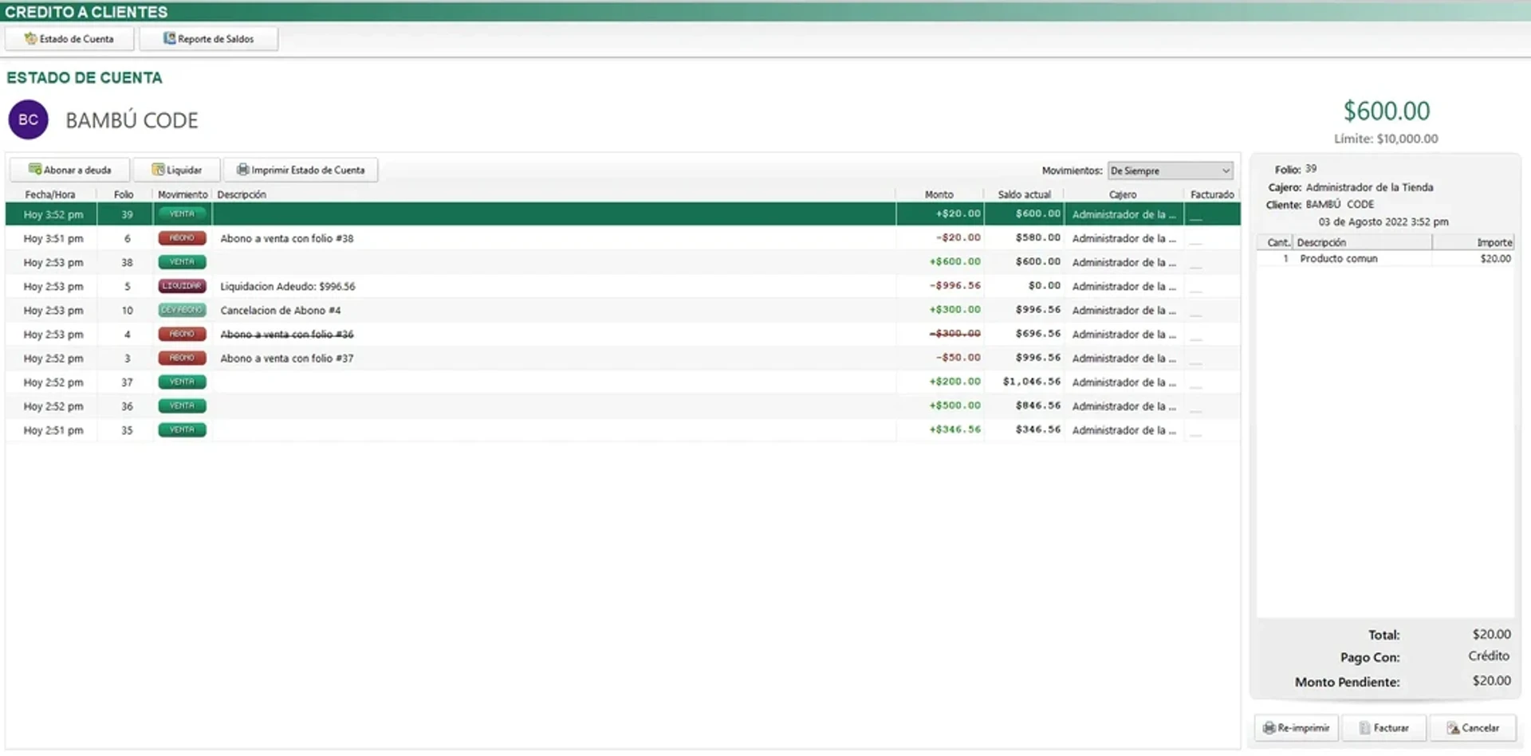Click the red ABONO badge for folio 6

(x=182, y=238)
